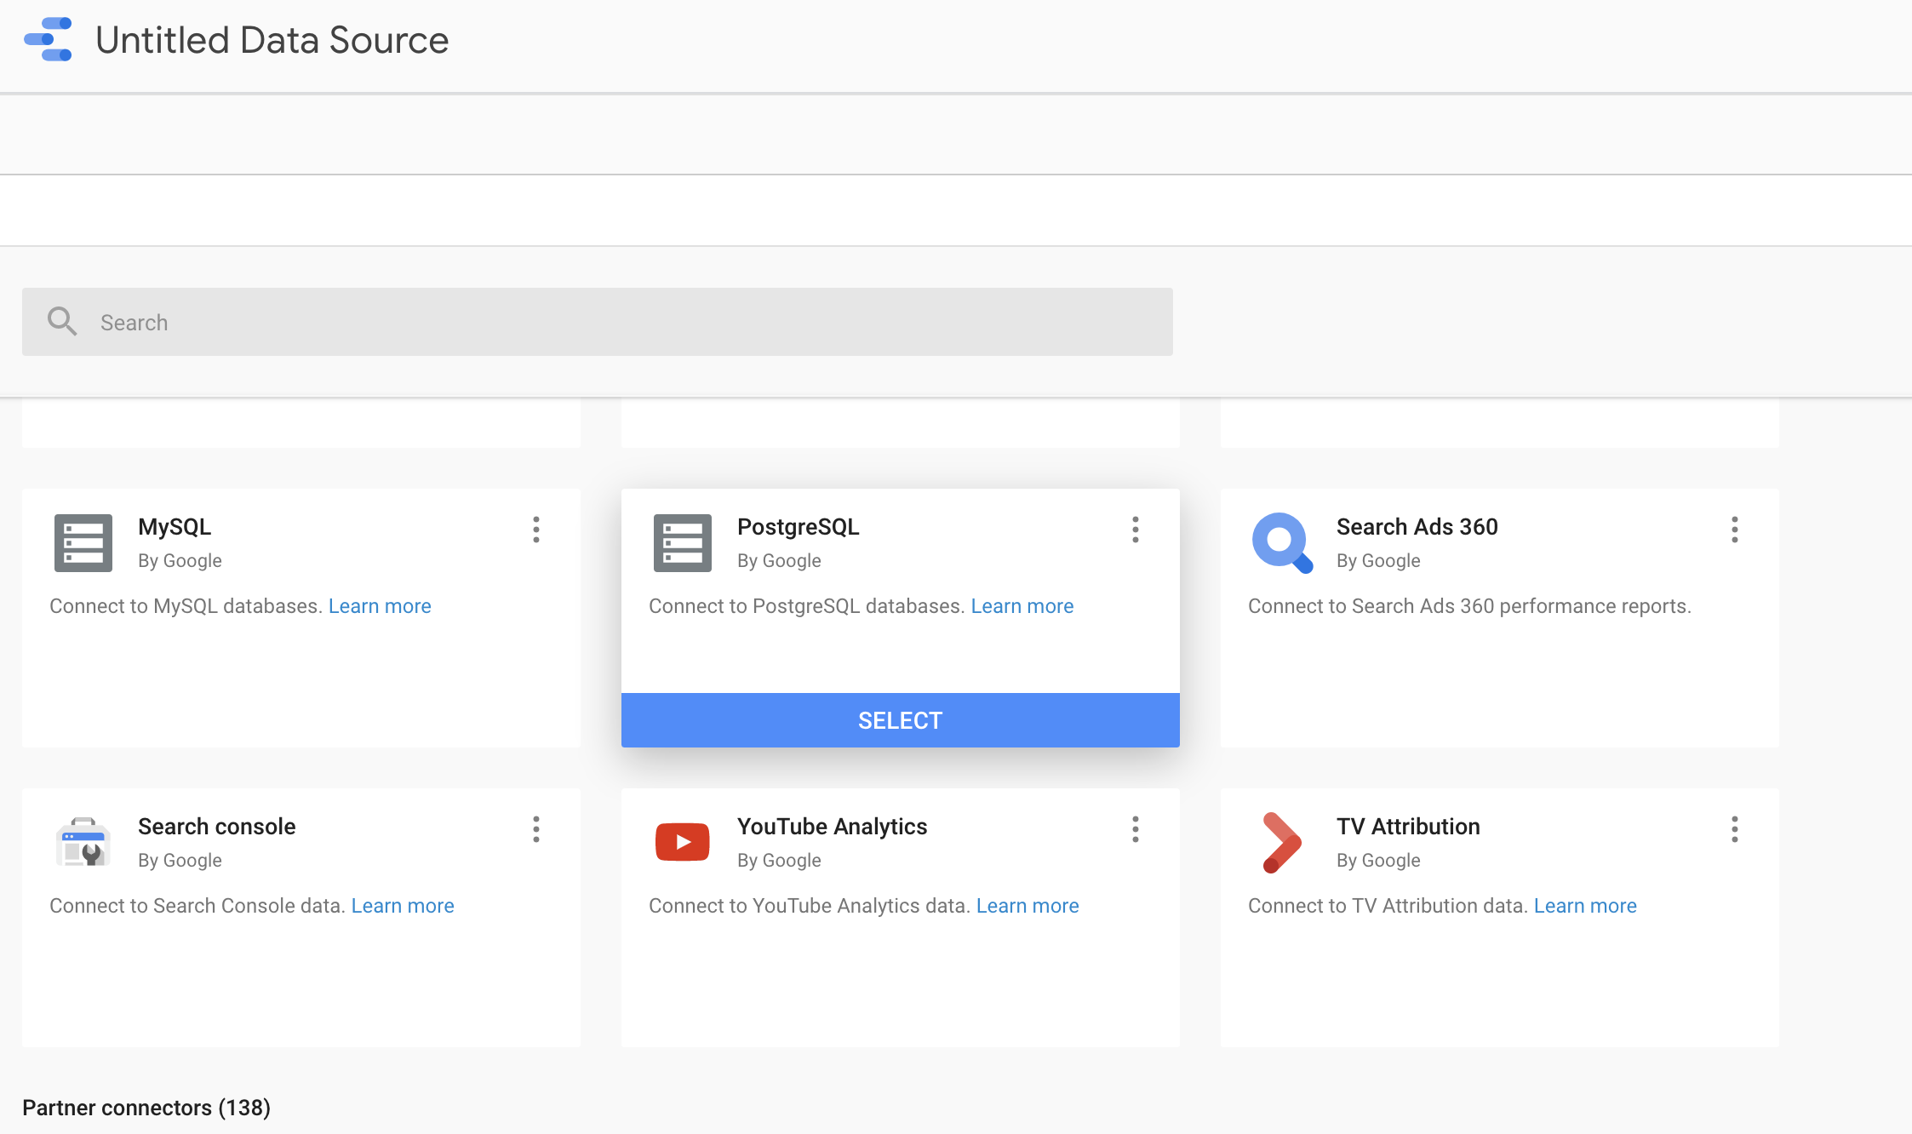
Task: Open MySQL card three-dot menu
Action: click(x=536, y=530)
